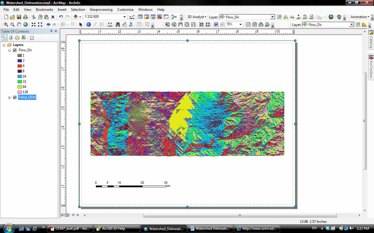Viewport: 374px width, 233px height.
Task: Open the map scale dropdown
Action: (125, 17)
